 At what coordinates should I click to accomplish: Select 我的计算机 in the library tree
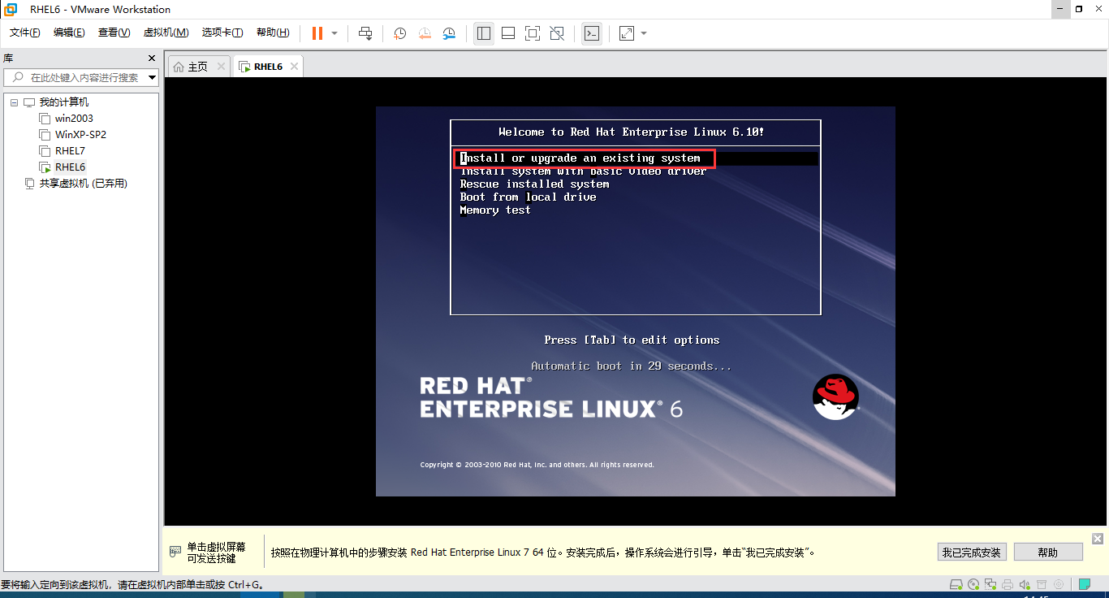pyautogui.click(x=64, y=102)
